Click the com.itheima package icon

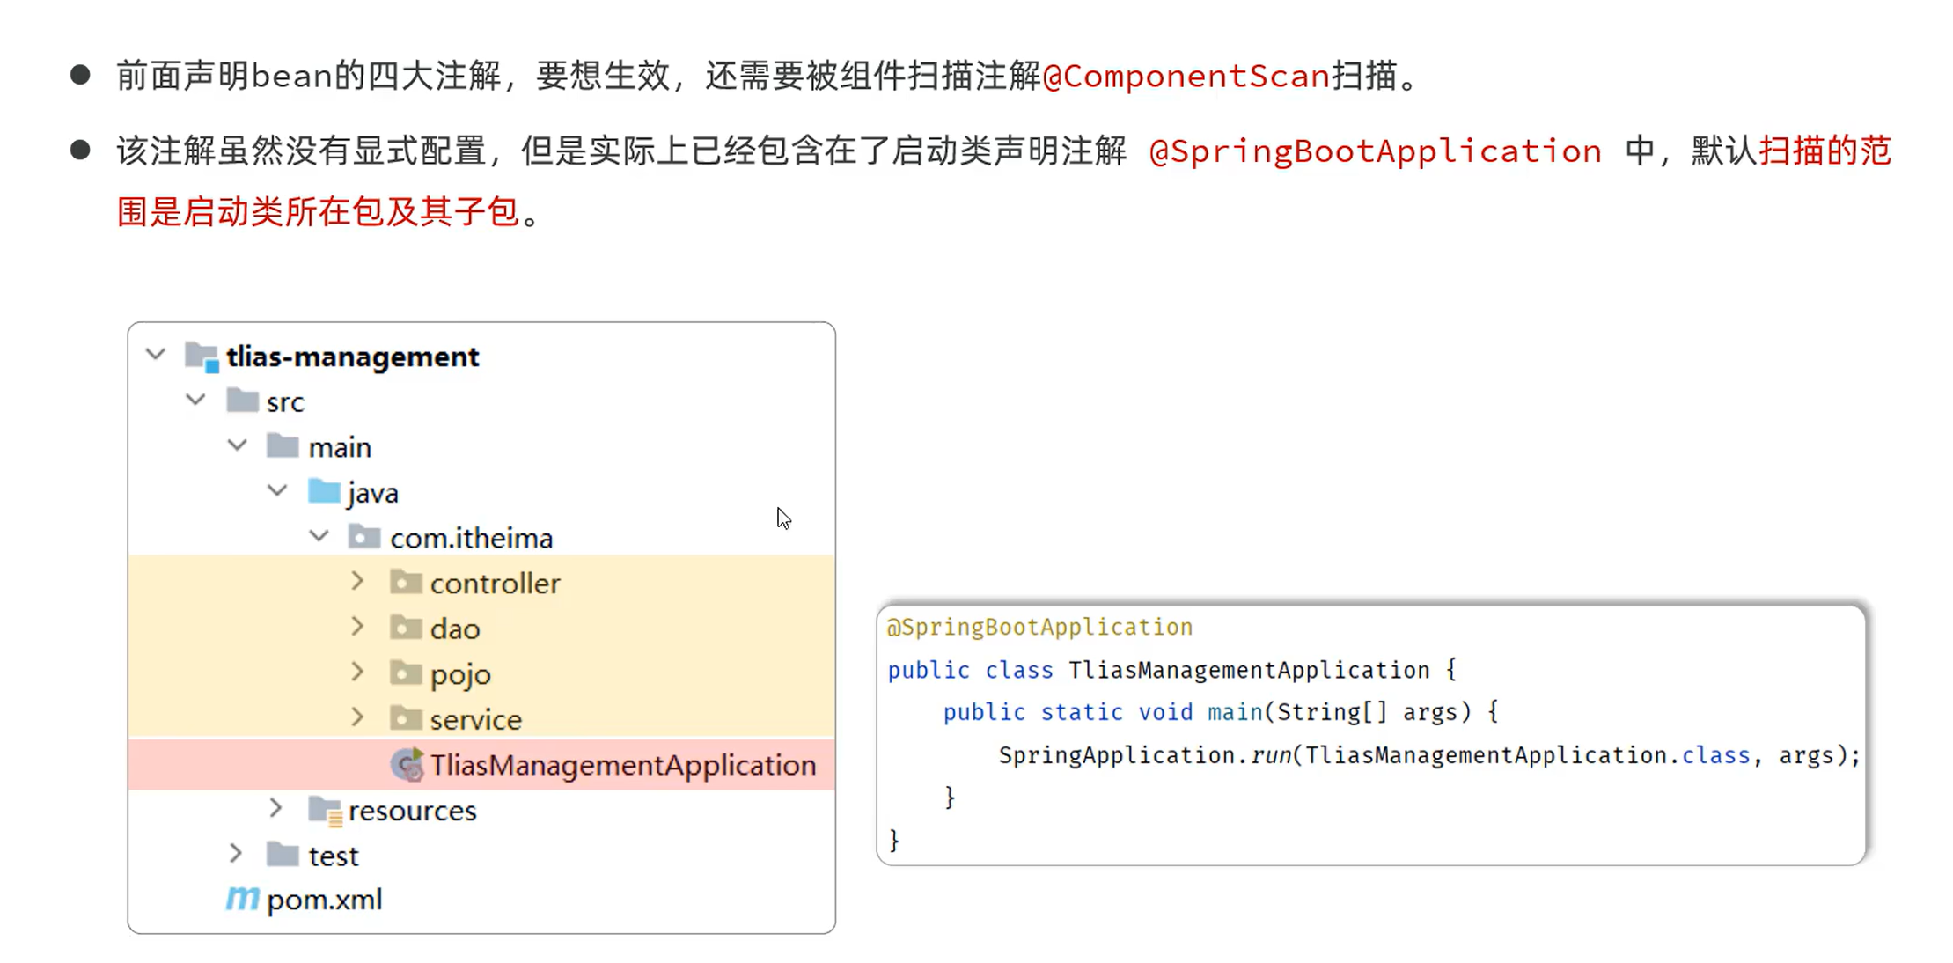[x=364, y=537]
